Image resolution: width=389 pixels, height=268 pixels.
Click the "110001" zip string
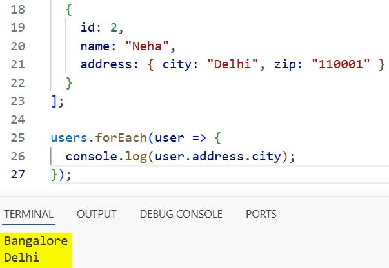341,64
